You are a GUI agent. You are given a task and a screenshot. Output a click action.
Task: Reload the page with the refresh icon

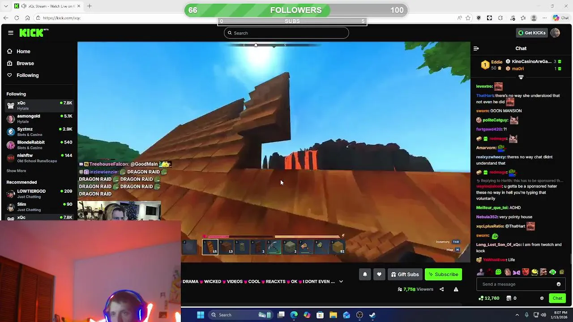click(17, 18)
